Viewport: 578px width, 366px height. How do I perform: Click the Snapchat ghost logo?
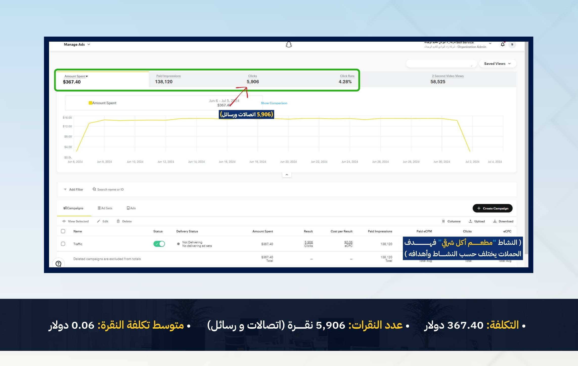tap(288, 45)
